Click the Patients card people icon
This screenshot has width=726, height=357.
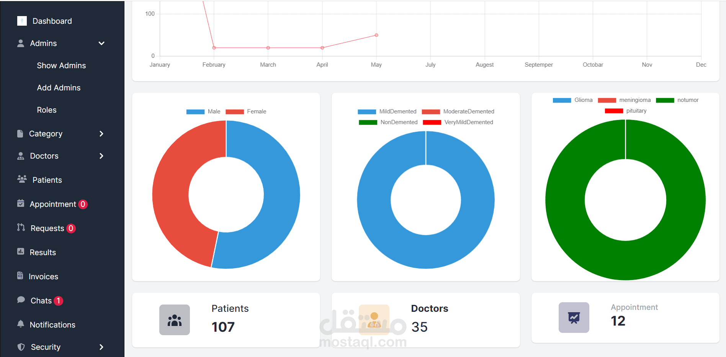point(175,320)
